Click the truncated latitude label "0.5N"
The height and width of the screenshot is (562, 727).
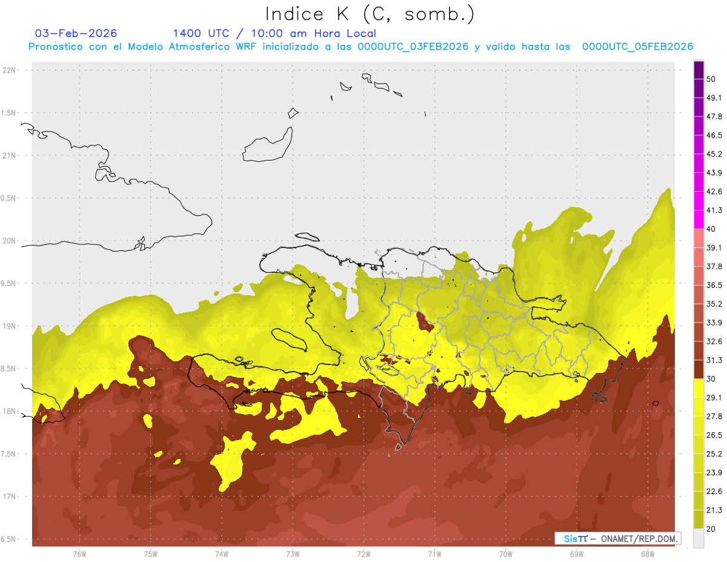(x=9, y=198)
